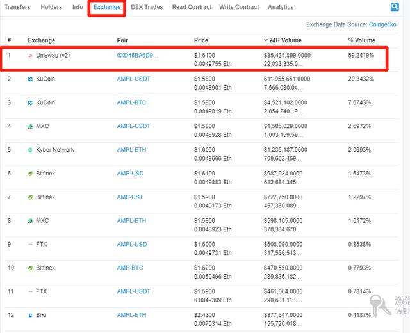Click KuCoin logo in AMPL-USDT row
The image size is (410, 333).
click(x=30, y=79)
